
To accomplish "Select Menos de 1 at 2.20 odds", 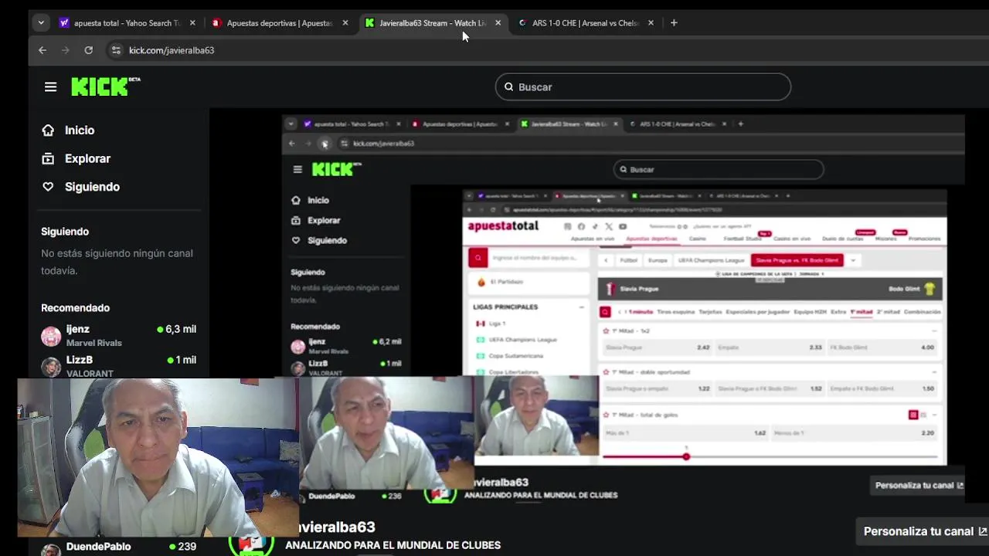I will (854, 433).
